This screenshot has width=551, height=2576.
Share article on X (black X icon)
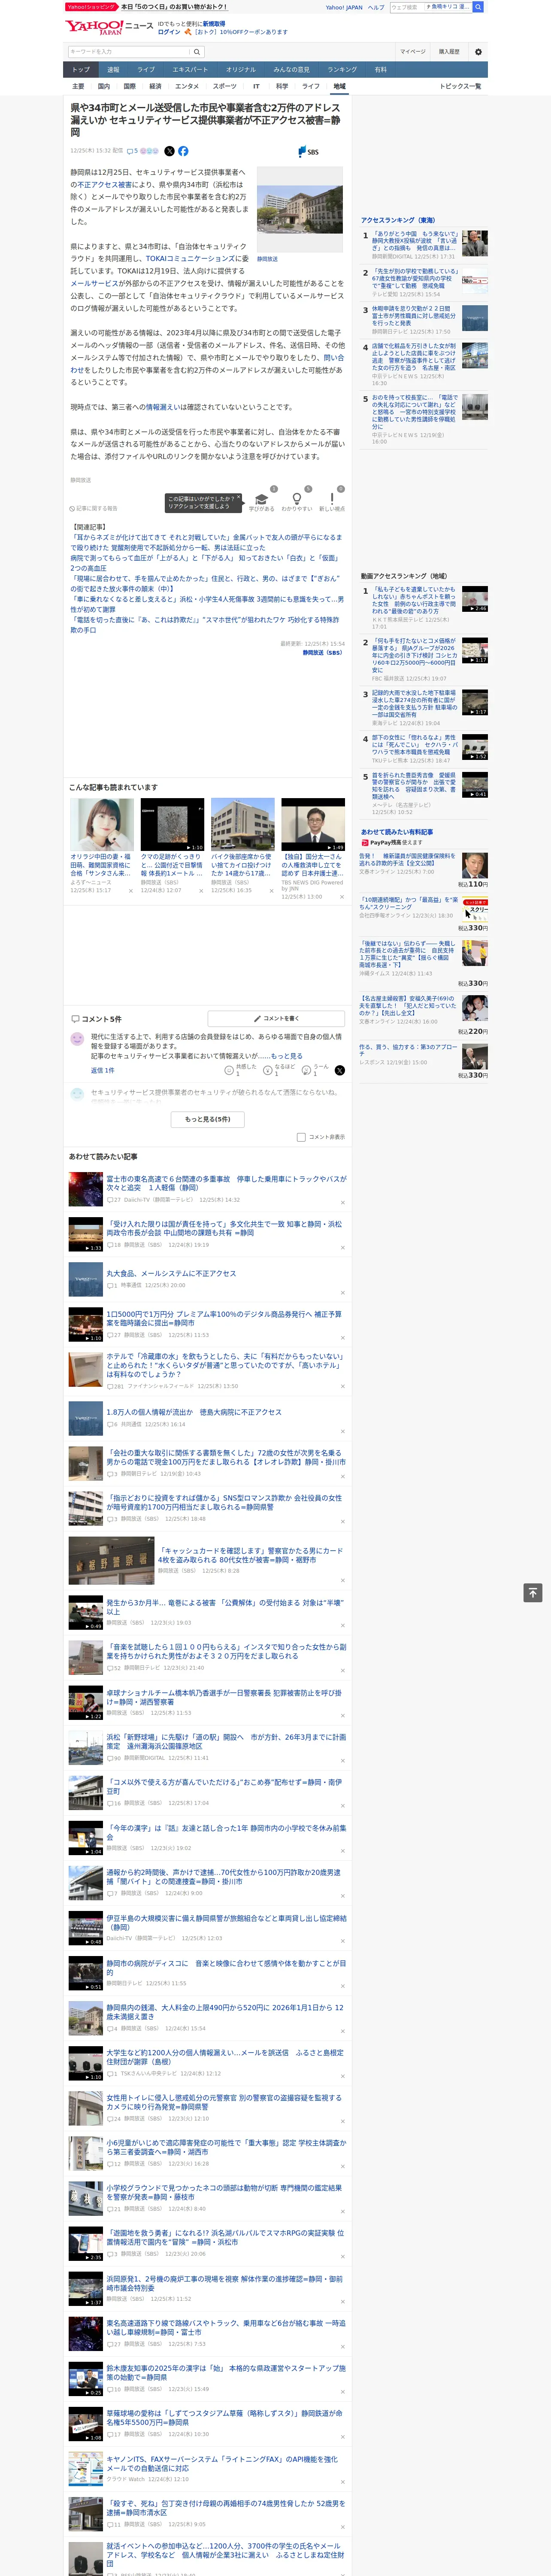coord(169,151)
